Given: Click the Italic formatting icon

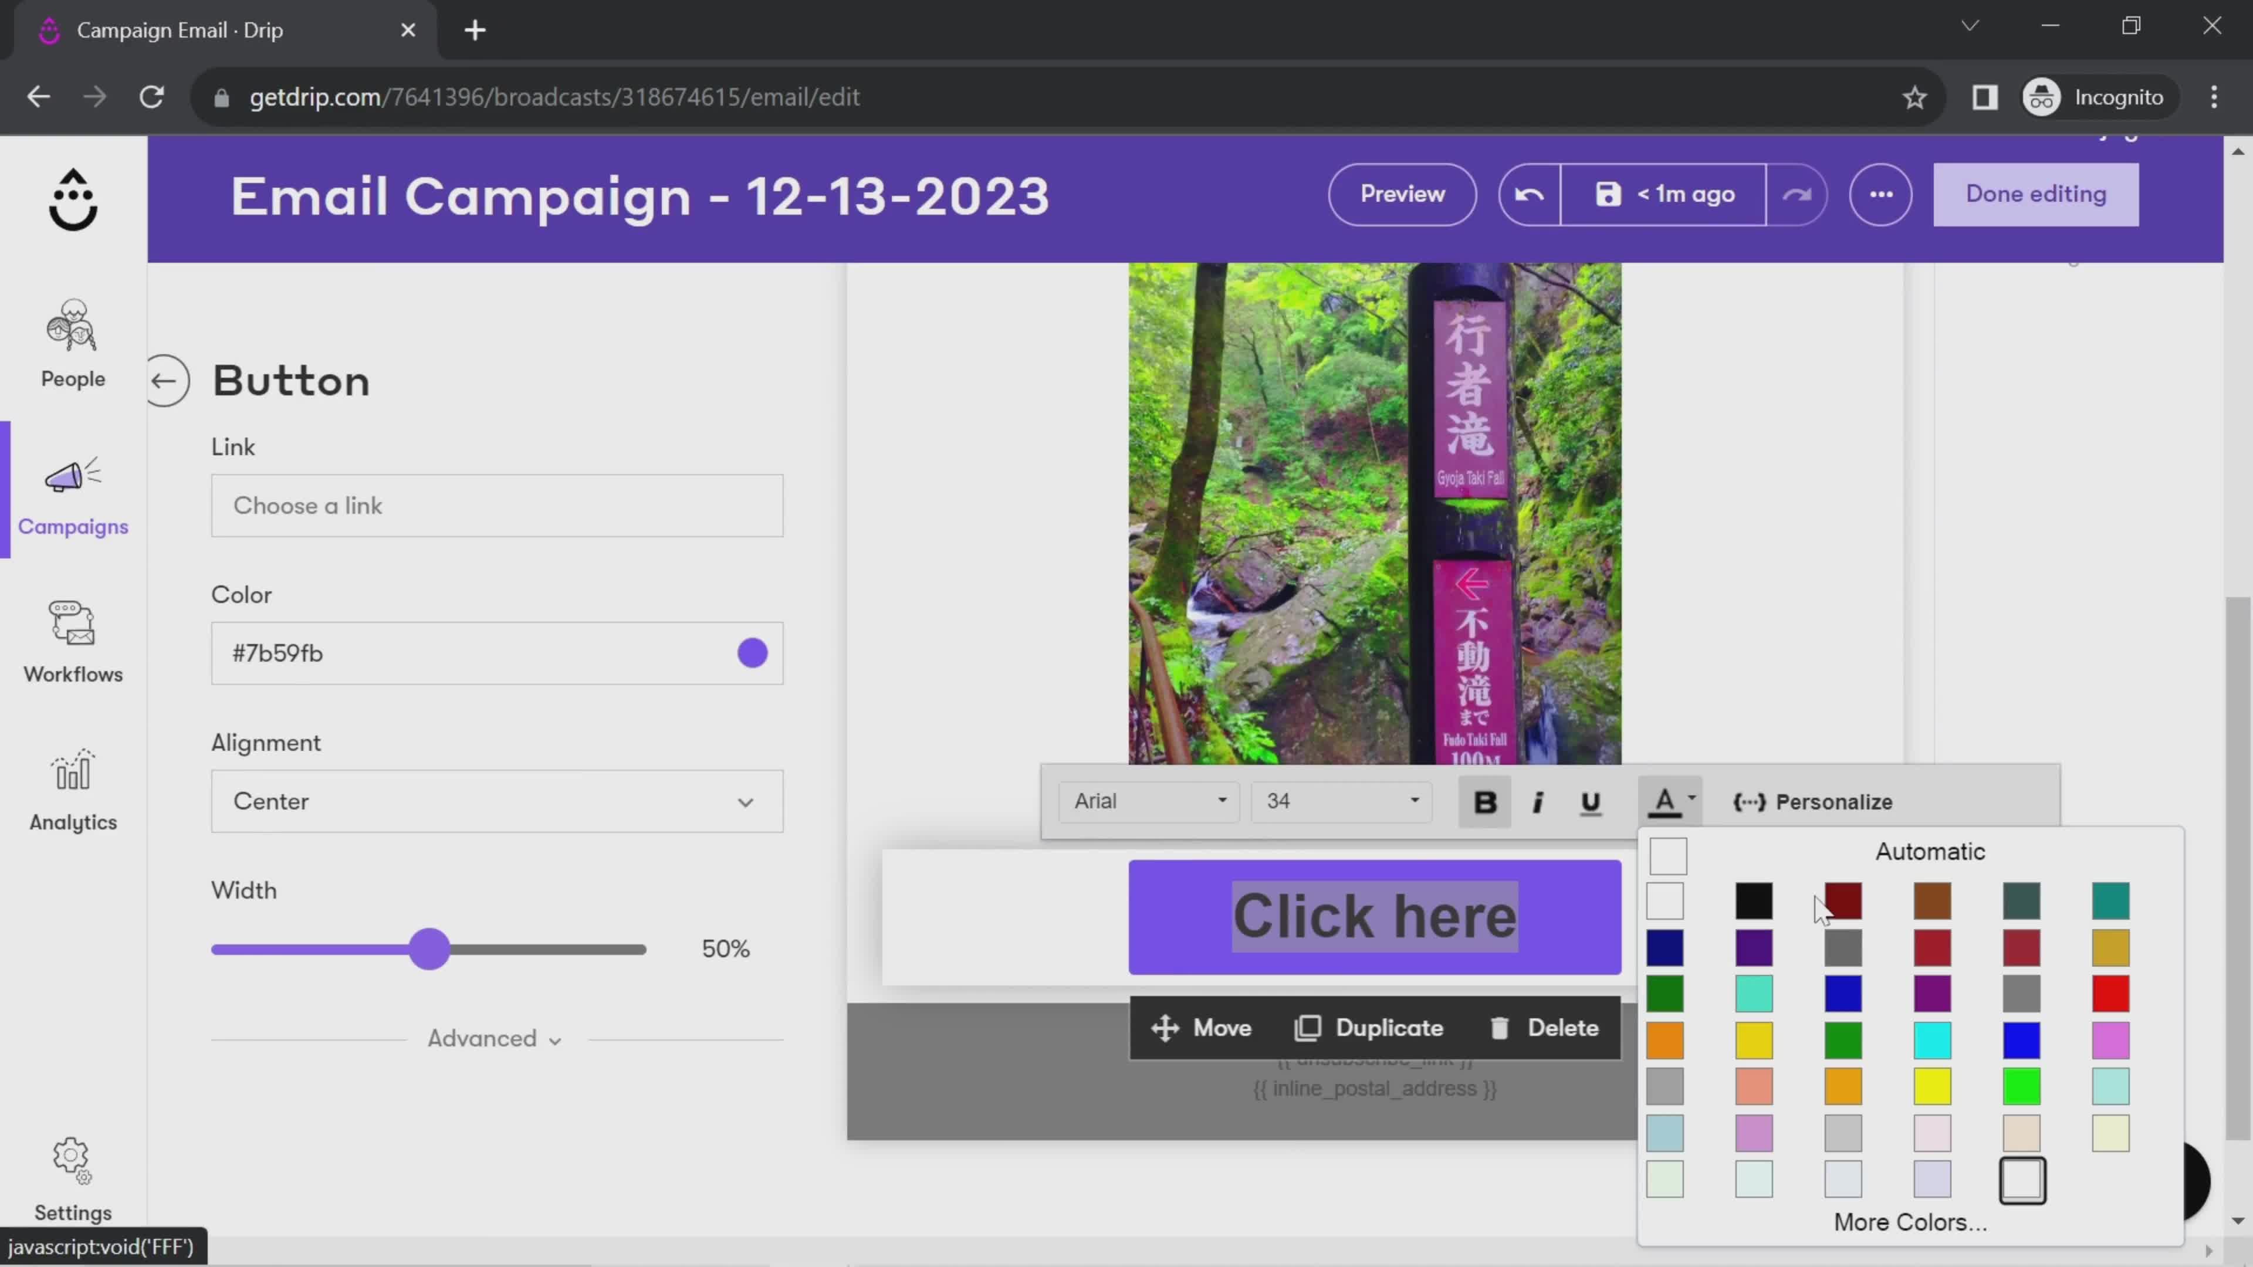Looking at the screenshot, I should [1538, 801].
